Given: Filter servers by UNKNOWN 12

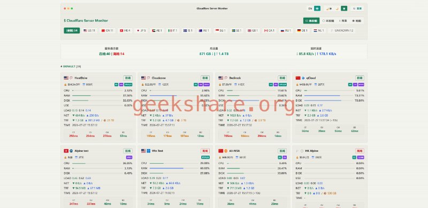Looking at the screenshot, I should pyautogui.click(x=342, y=30).
